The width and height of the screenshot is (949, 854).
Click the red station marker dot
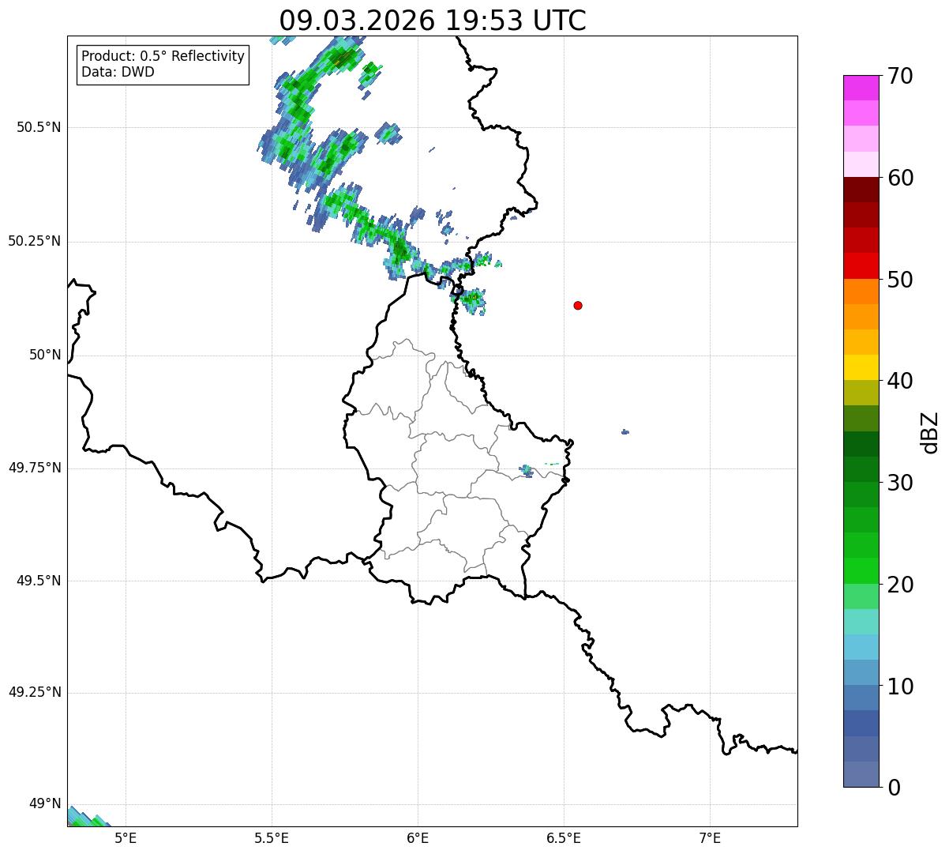578,305
